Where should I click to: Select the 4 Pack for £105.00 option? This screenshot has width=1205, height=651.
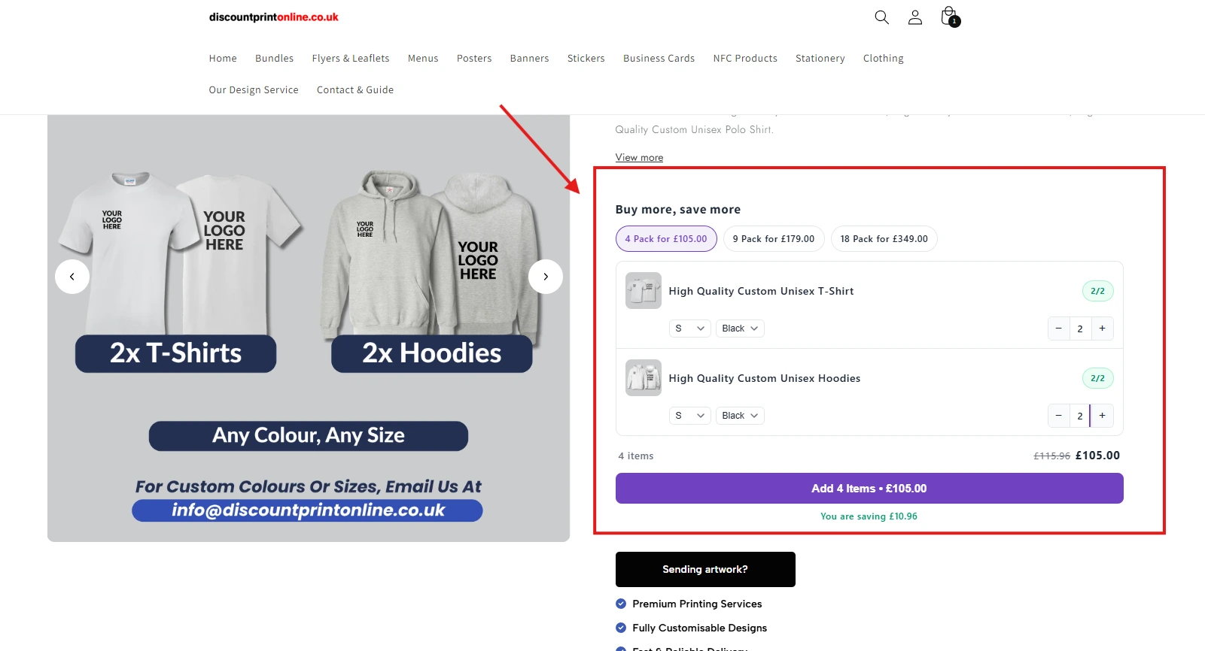tap(665, 238)
